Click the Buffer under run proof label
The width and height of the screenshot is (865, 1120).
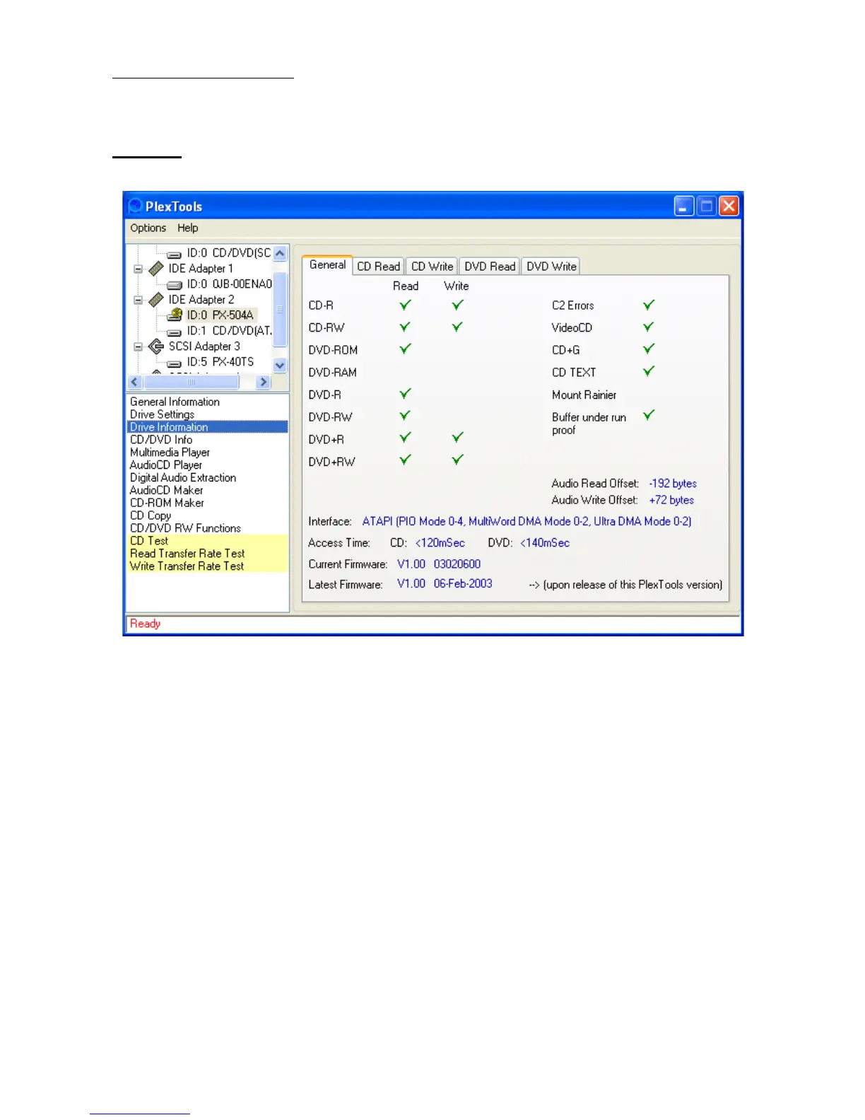pos(589,424)
